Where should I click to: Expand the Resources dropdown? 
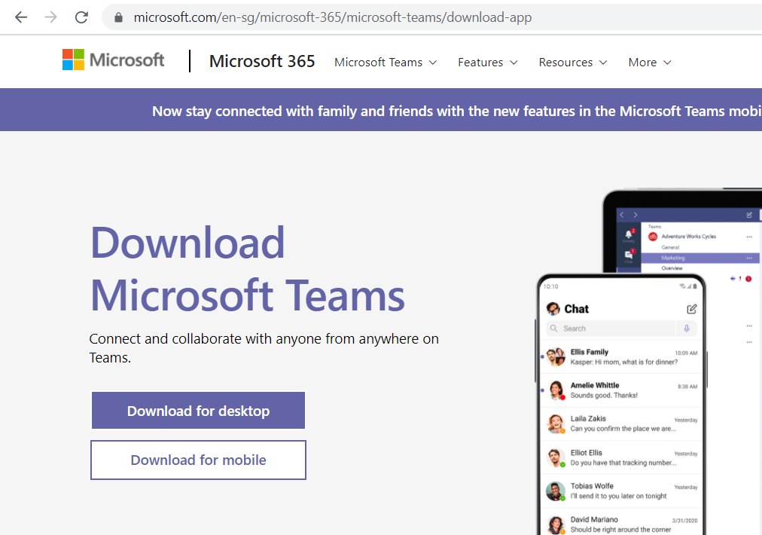point(572,63)
